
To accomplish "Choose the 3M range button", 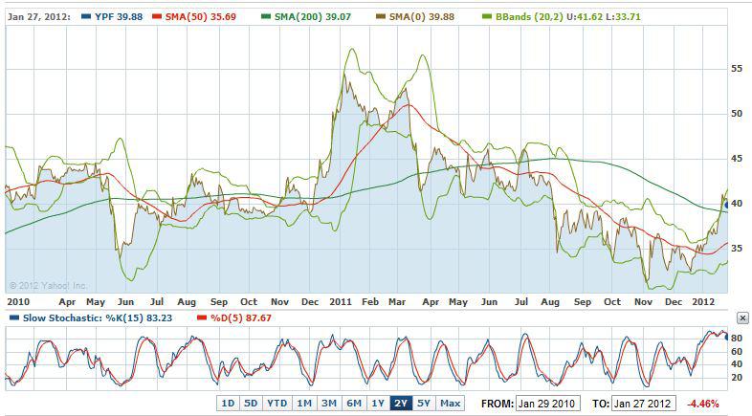I will 328,404.
